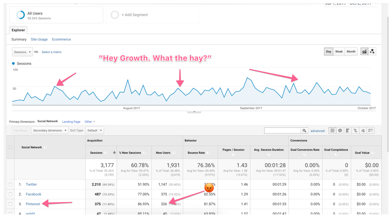
Task: Click the Sessions legend dot
Action: 13,63
